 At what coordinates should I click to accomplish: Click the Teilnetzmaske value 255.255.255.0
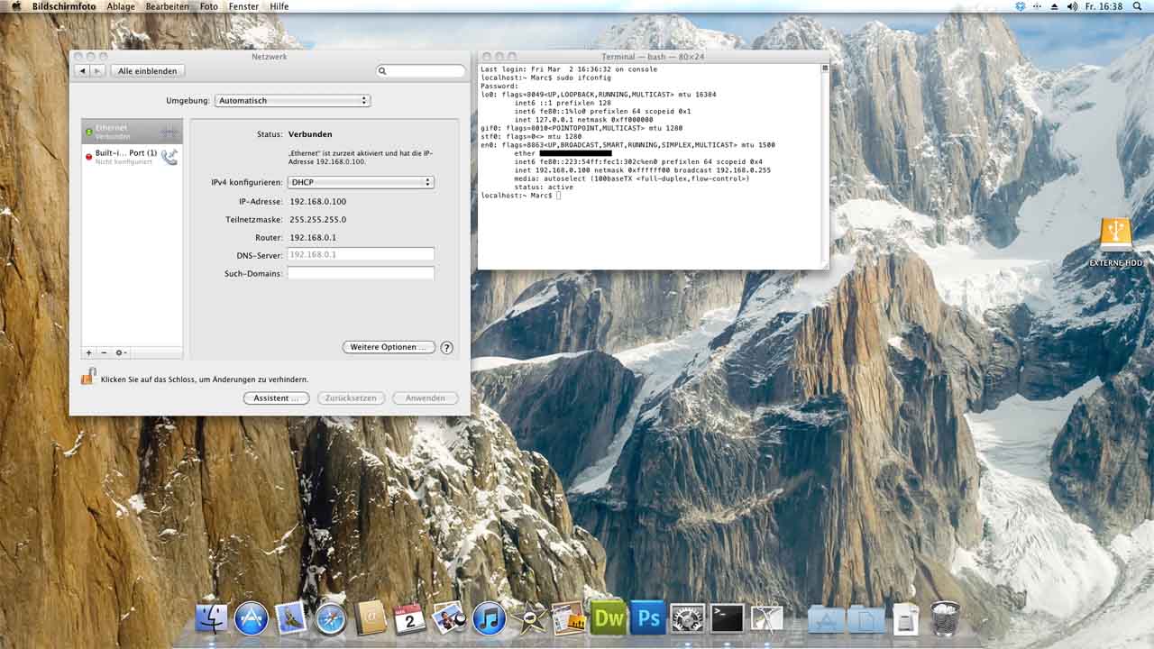click(317, 219)
